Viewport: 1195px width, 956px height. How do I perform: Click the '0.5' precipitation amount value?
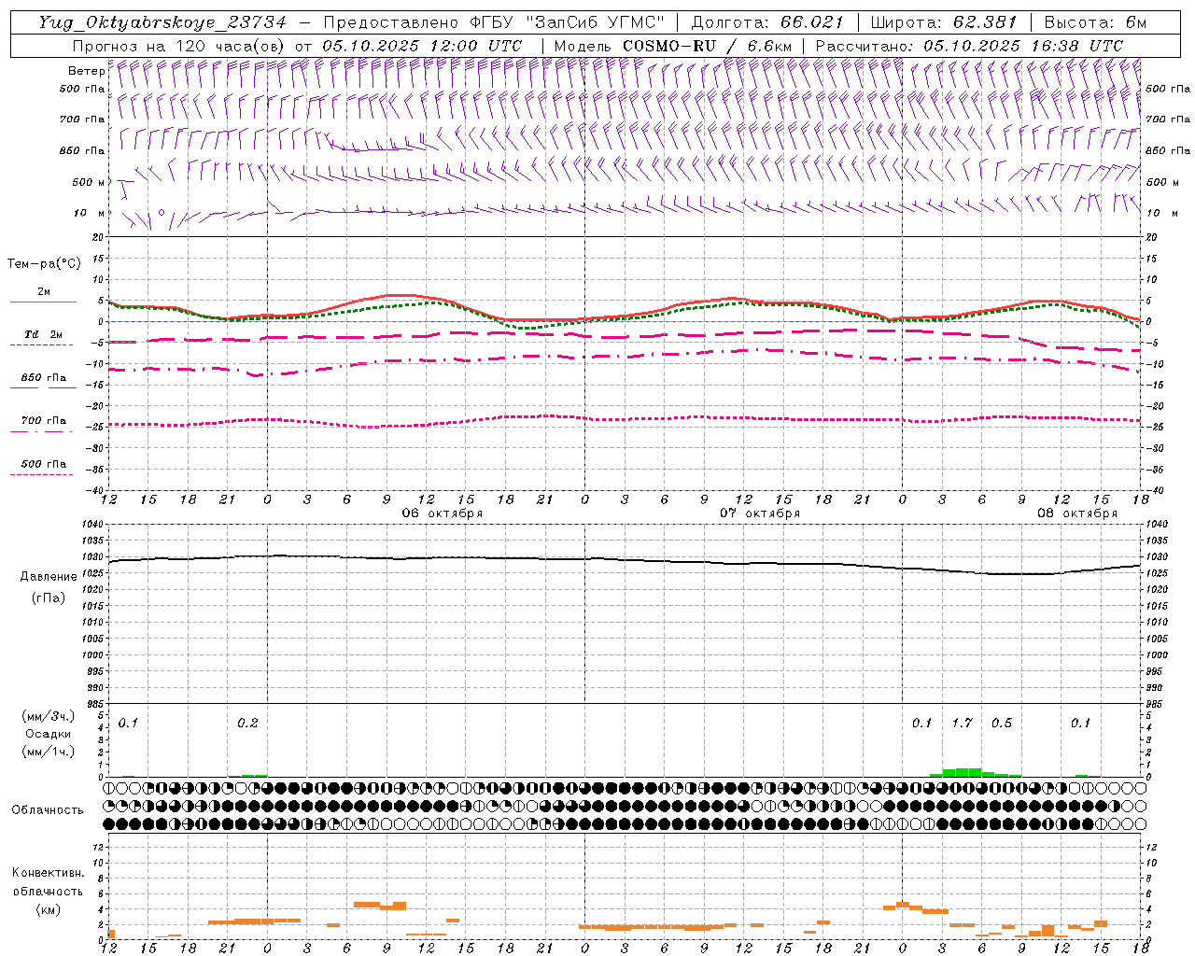pyautogui.click(x=1001, y=724)
